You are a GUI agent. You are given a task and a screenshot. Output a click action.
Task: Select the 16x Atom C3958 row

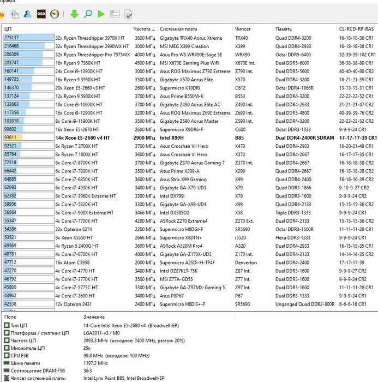tap(190, 262)
